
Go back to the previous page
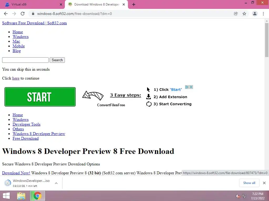(6, 14)
